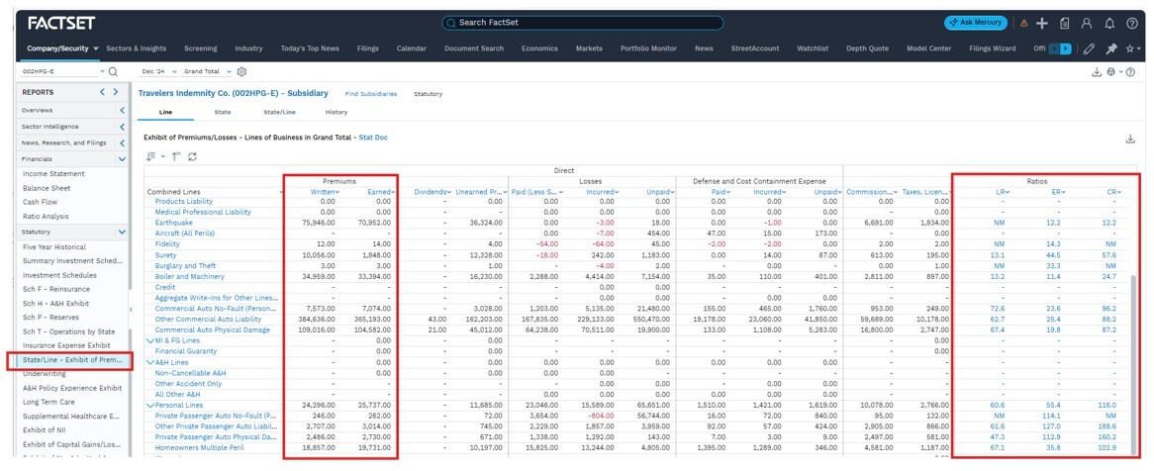Open the settings gear beside Grand Total
The width and height of the screenshot is (1154, 471).
click(x=241, y=72)
